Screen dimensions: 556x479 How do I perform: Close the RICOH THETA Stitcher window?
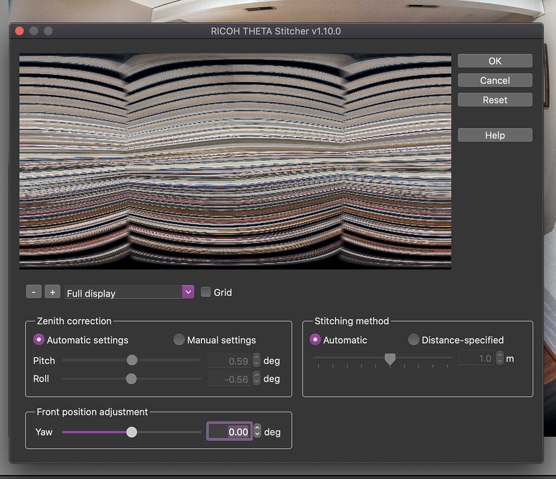20,31
